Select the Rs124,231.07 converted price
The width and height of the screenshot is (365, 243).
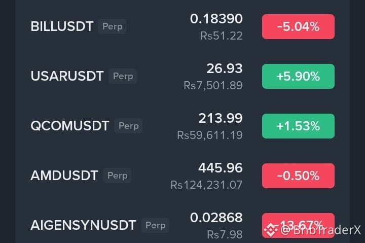pyautogui.click(x=206, y=185)
